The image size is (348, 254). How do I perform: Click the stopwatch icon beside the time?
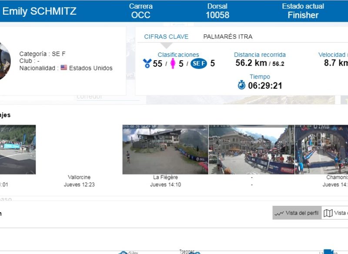(x=241, y=85)
